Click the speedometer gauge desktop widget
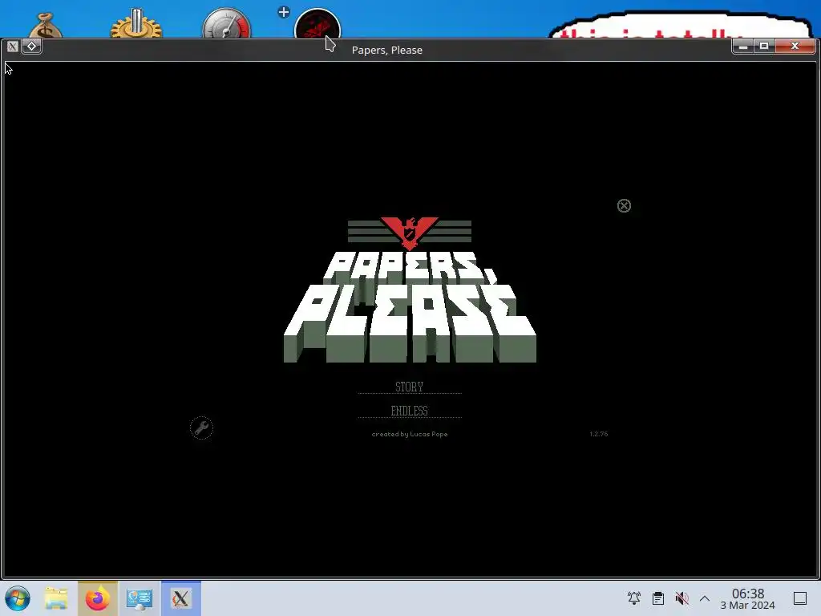Viewport: 821px width, 616px height. [x=227, y=23]
